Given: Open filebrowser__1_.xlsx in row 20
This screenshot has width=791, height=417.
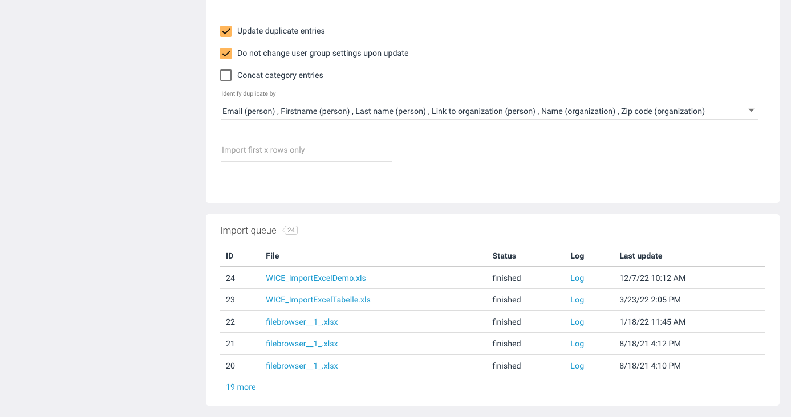Looking at the screenshot, I should click(302, 366).
